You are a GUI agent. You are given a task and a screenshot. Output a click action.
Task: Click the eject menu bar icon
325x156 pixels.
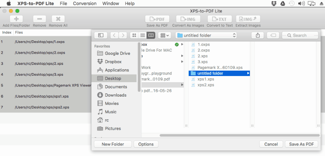(321, 4)
